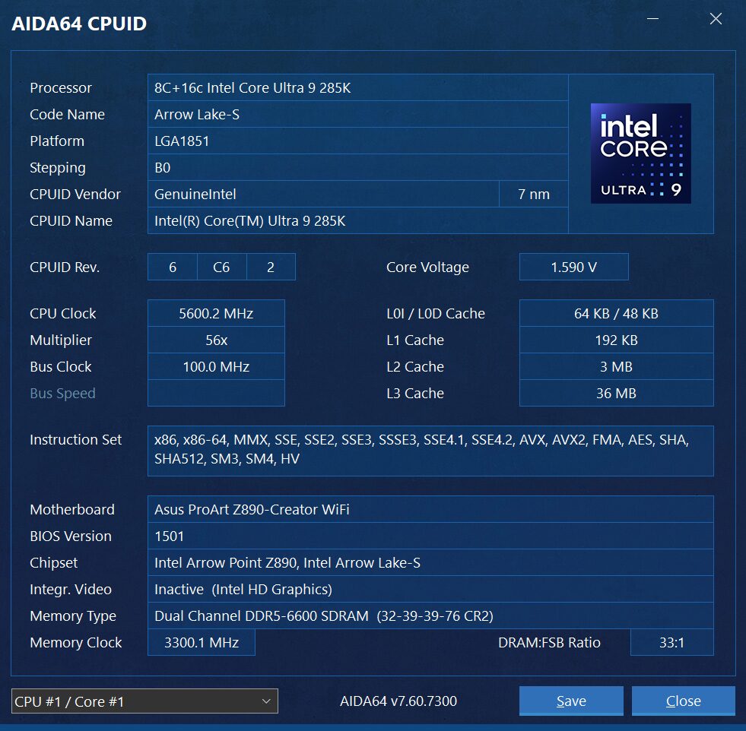
Task: Click the Chipset value Intel Arrow Point Z890
Action: (430, 563)
